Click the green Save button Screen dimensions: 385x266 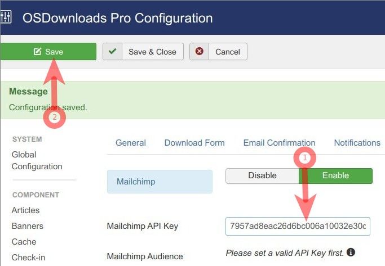point(48,52)
